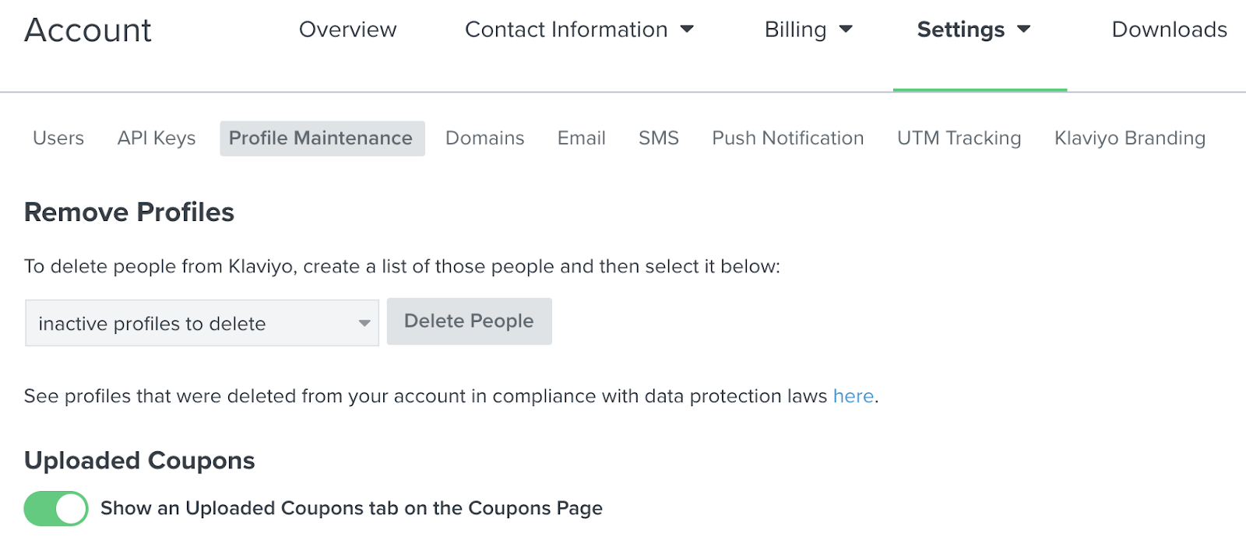Go to the Overview page
The width and height of the screenshot is (1246, 547).
347,30
